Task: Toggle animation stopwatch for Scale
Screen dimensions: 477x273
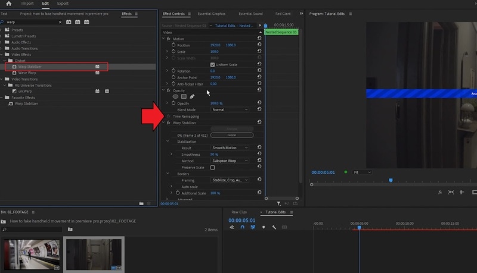Action: (174, 51)
